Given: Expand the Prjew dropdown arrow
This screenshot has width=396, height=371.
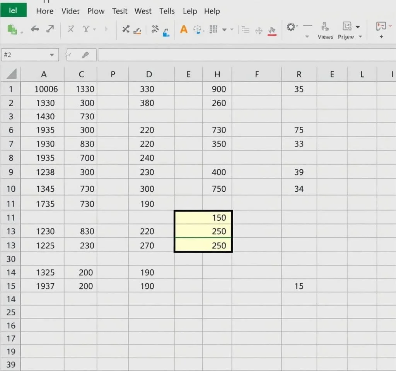Looking at the screenshot, I should click(x=360, y=37).
